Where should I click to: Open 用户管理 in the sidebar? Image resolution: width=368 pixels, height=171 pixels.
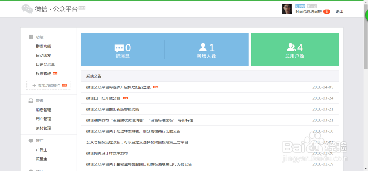(x=43, y=119)
